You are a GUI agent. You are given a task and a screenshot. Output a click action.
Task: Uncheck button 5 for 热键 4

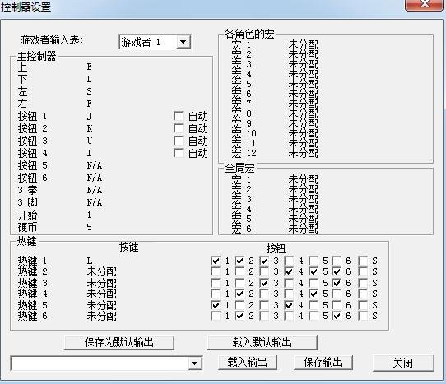314,294
